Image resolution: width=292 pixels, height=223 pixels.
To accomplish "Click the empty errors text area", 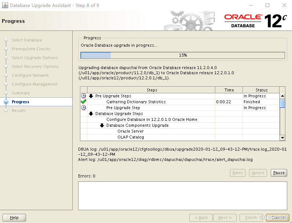I will pyautogui.click(x=183, y=196).
